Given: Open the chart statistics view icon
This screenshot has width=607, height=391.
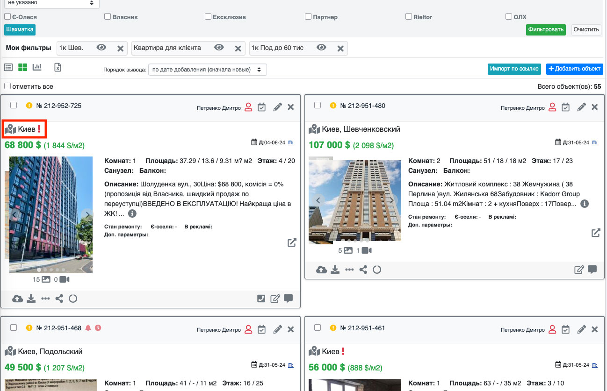Looking at the screenshot, I should coord(37,67).
